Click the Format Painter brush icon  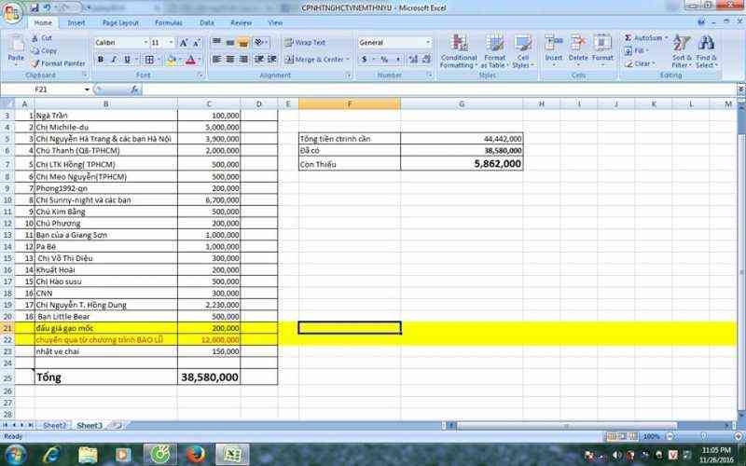[x=36, y=63]
